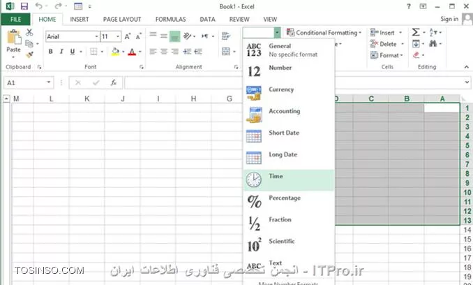The image size is (473, 285).
Task: Click the Paste clipboard icon
Action: [x=14, y=38]
